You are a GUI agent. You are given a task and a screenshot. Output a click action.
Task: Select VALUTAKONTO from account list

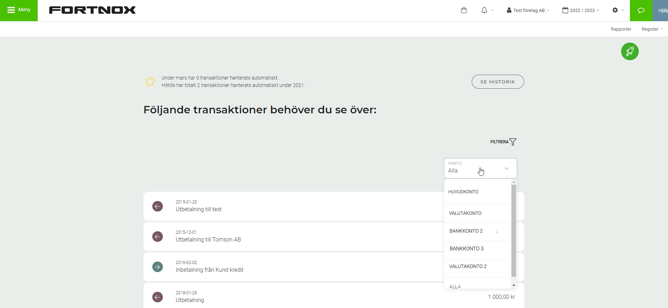(477, 213)
